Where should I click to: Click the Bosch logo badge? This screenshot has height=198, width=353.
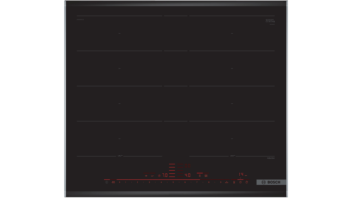click(x=271, y=182)
